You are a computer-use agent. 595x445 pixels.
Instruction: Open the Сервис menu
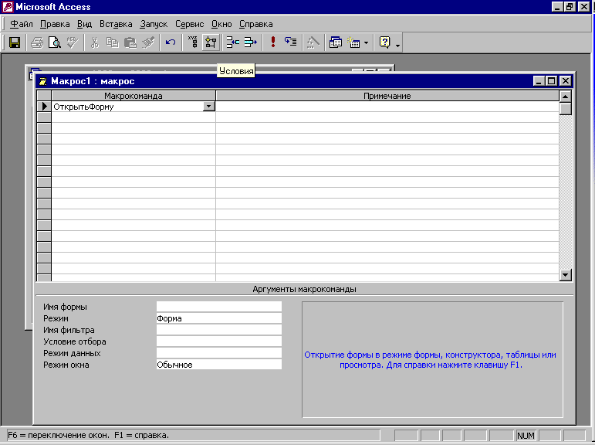click(x=190, y=24)
